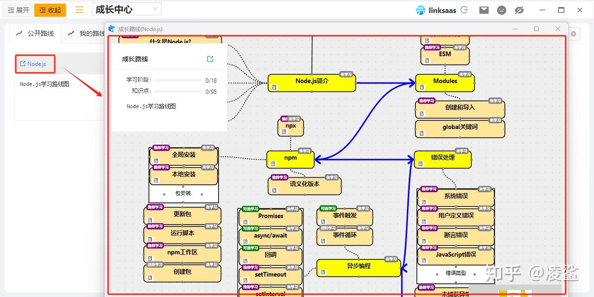This screenshot has height=297, width=594.
Task: Click the edit icon next to Node.js
Action: pyautogui.click(x=24, y=65)
